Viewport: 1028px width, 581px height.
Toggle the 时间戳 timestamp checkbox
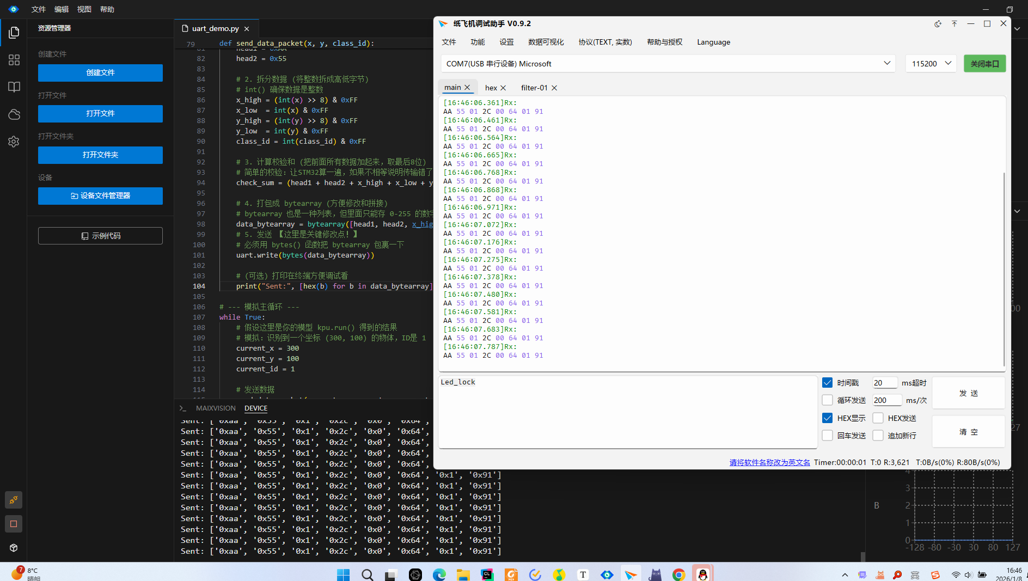(x=827, y=383)
